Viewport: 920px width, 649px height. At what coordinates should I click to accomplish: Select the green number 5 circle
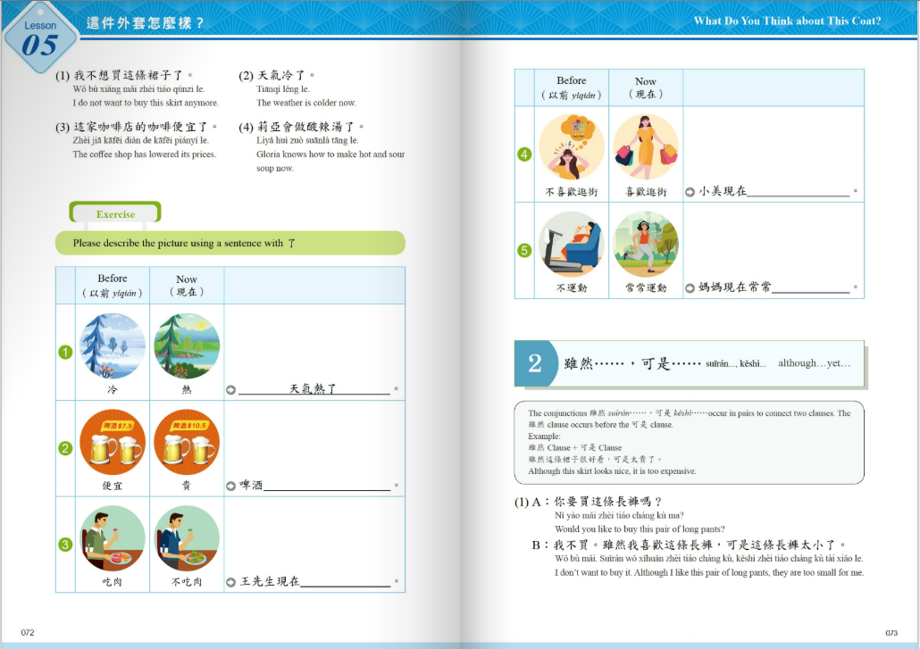click(525, 251)
